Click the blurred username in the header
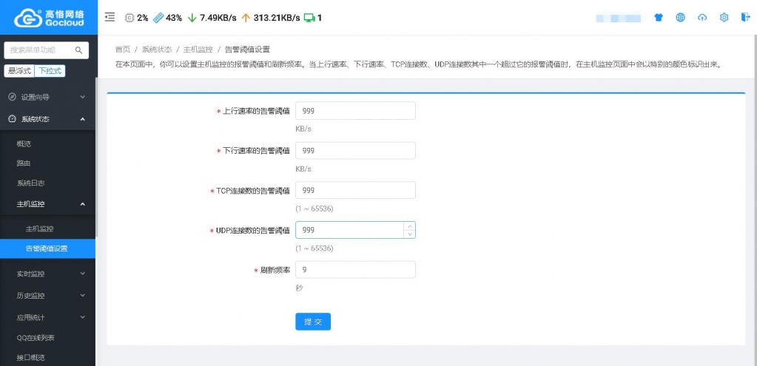The height and width of the screenshot is (366, 757). [619, 18]
